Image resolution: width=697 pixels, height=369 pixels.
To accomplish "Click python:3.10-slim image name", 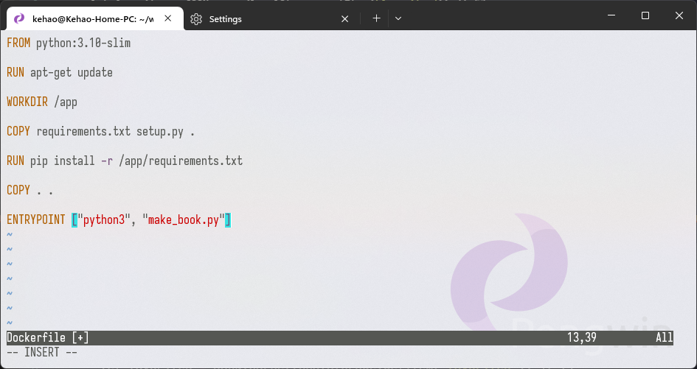I will pyautogui.click(x=83, y=43).
